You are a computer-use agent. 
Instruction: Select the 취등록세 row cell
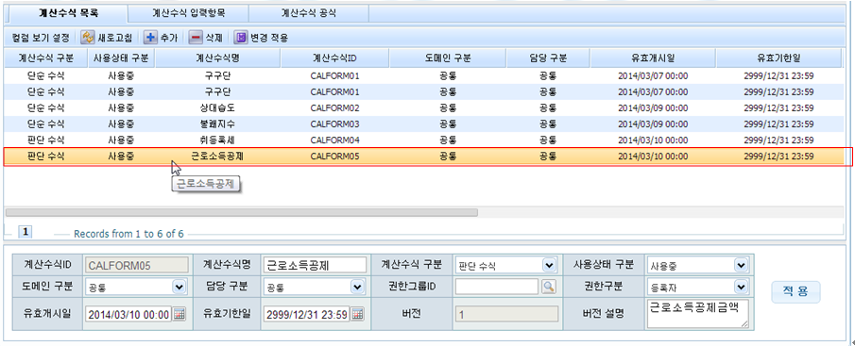click(x=217, y=140)
